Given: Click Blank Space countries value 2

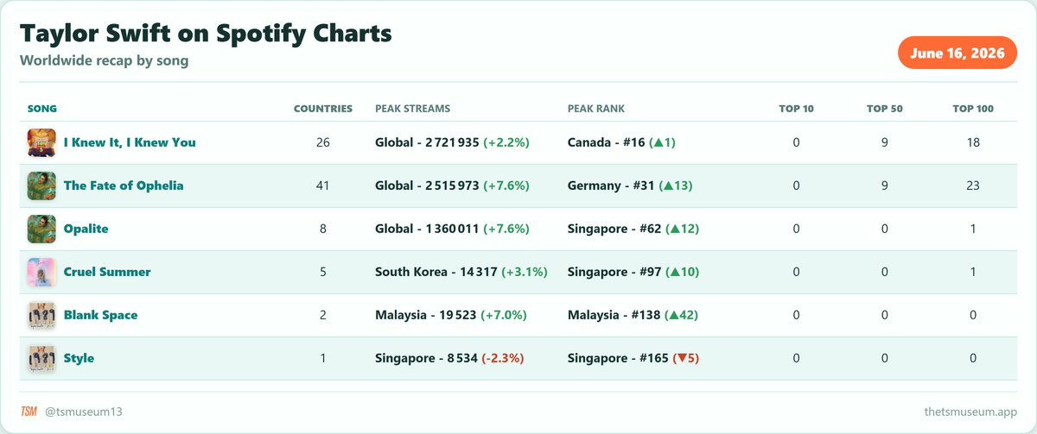Looking at the screenshot, I should pos(323,315).
